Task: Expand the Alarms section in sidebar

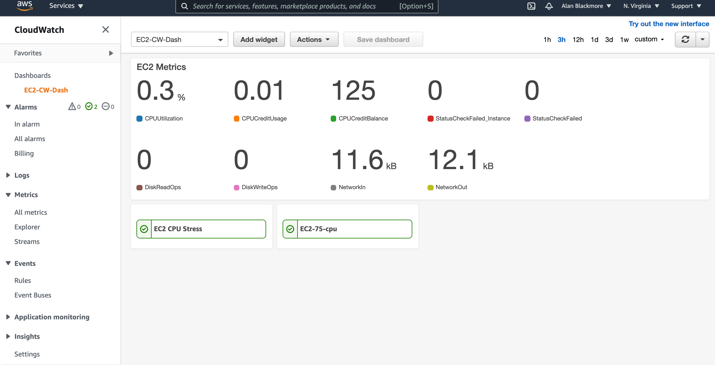Action: 7,107
